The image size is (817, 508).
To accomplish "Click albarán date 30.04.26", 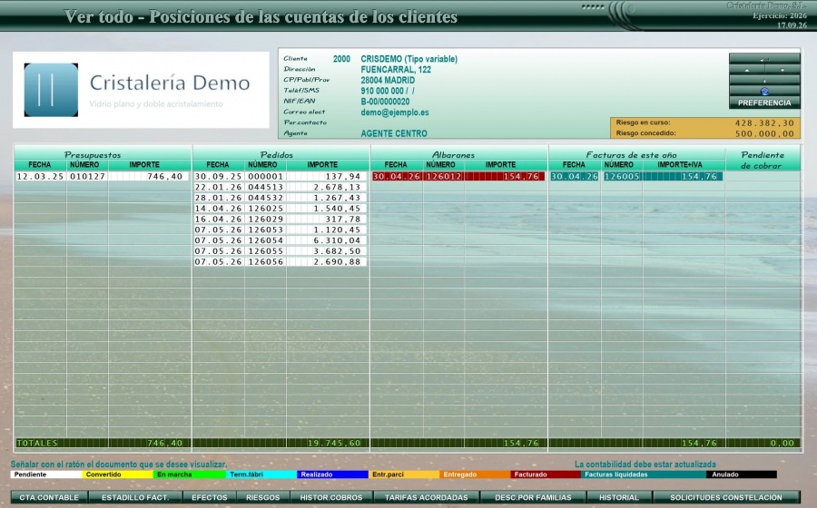I will pyautogui.click(x=396, y=177).
